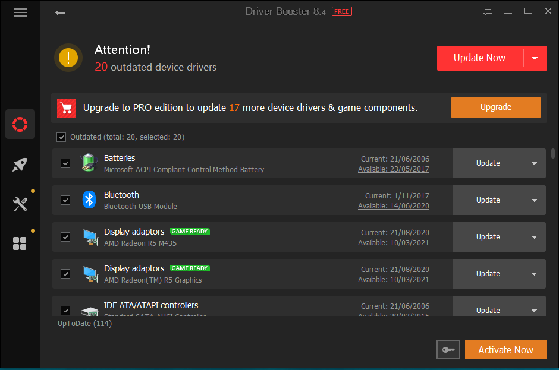Click GAME READY badge on Radeon(TM) R5 Graphics
Image resolution: width=559 pixels, height=370 pixels.
pyautogui.click(x=190, y=268)
